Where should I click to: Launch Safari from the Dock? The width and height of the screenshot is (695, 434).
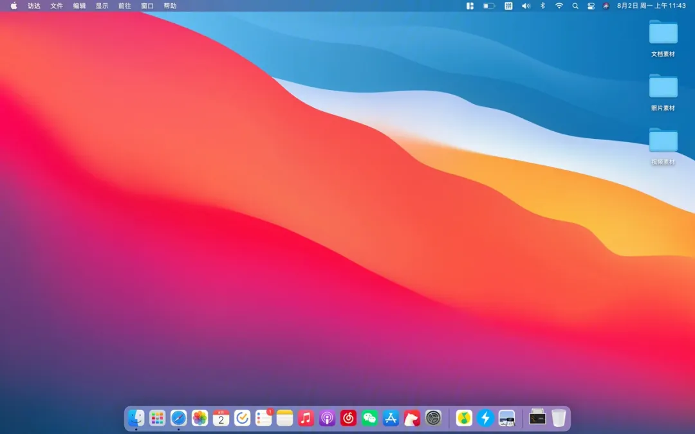pyautogui.click(x=179, y=418)
